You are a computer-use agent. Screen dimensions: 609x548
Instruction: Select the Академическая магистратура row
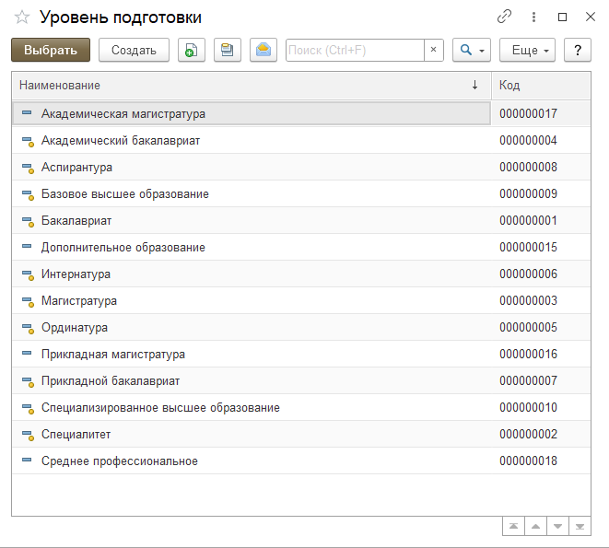301,113
